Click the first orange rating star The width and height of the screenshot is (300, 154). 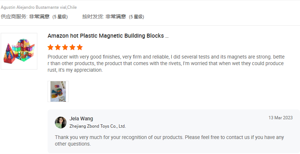click(x=50, y=47)
